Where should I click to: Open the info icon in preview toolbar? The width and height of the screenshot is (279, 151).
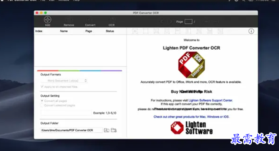pyautogui.click(x=251, y=31)
